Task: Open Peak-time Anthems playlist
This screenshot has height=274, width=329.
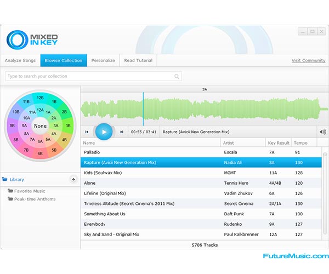Action: pos(35,199)
